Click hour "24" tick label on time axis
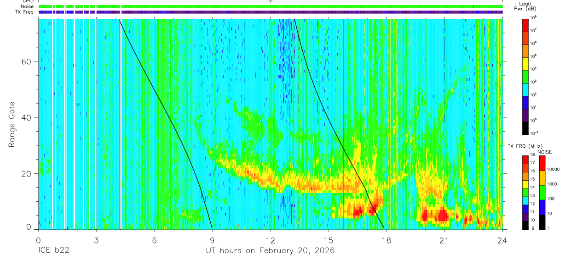Image resolution: width=565 pixels, height=260 pixels. (x=502, y=240)
